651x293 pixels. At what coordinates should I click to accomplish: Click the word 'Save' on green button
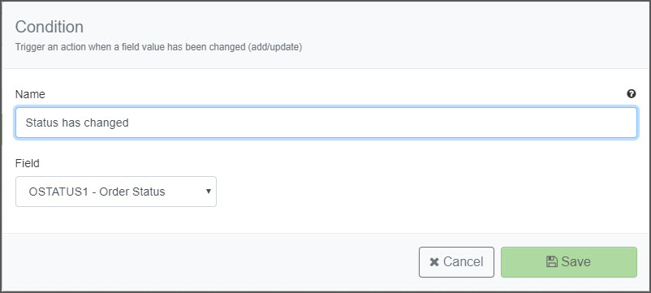click(576, 261)
